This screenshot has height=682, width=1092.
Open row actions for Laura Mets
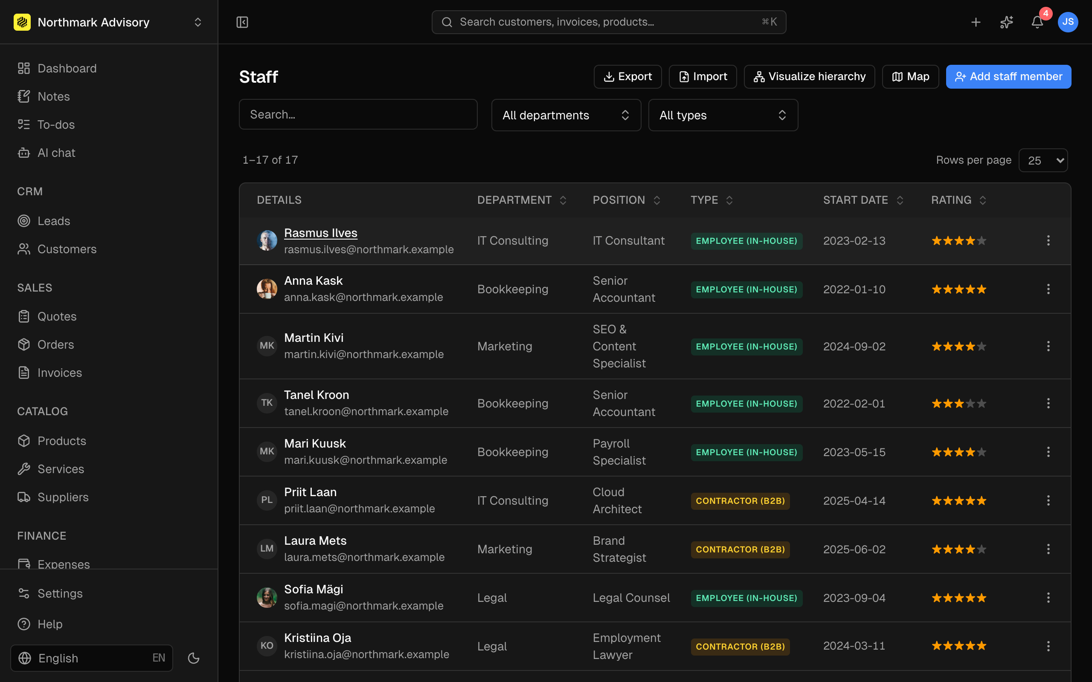pyautogui.click(x=1048, y=549)
